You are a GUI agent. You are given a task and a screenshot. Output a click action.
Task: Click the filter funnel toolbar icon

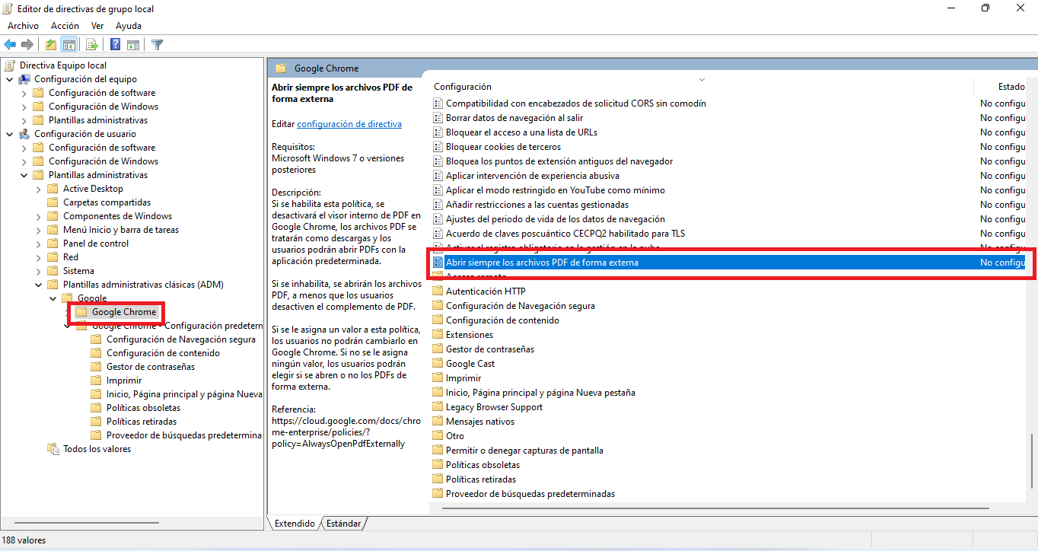pos(158,45)
